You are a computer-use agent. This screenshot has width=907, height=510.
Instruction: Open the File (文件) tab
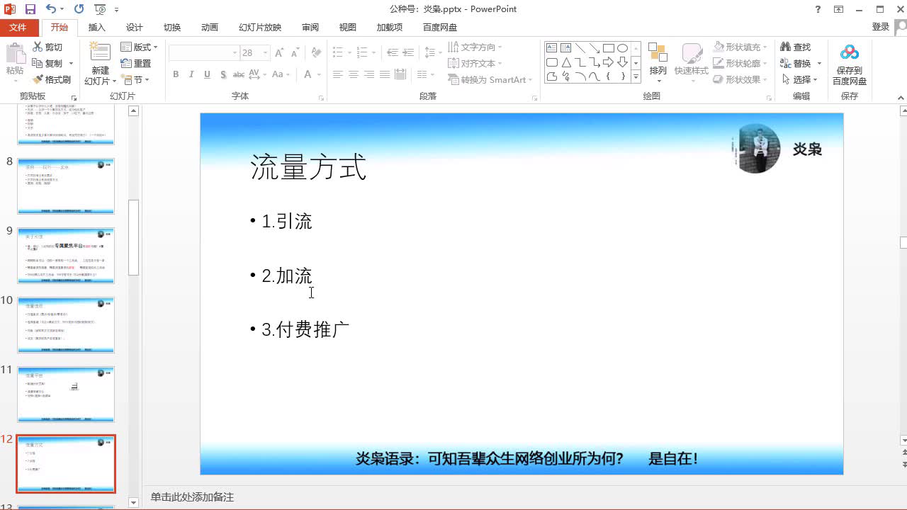(x=18, y=28)
